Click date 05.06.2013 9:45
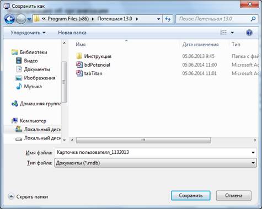 [198, 56]
